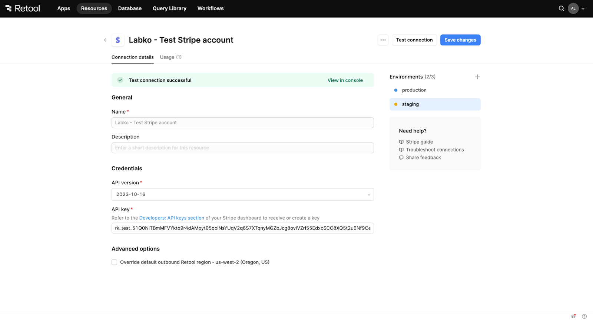Open the Developers: API keys section link

pos(172,218)
